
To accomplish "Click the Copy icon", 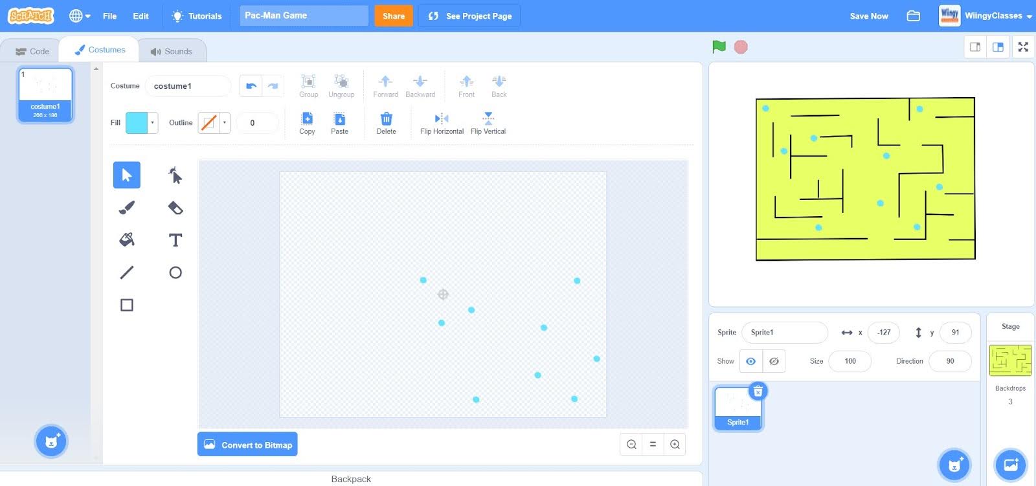I will point(307,123).
